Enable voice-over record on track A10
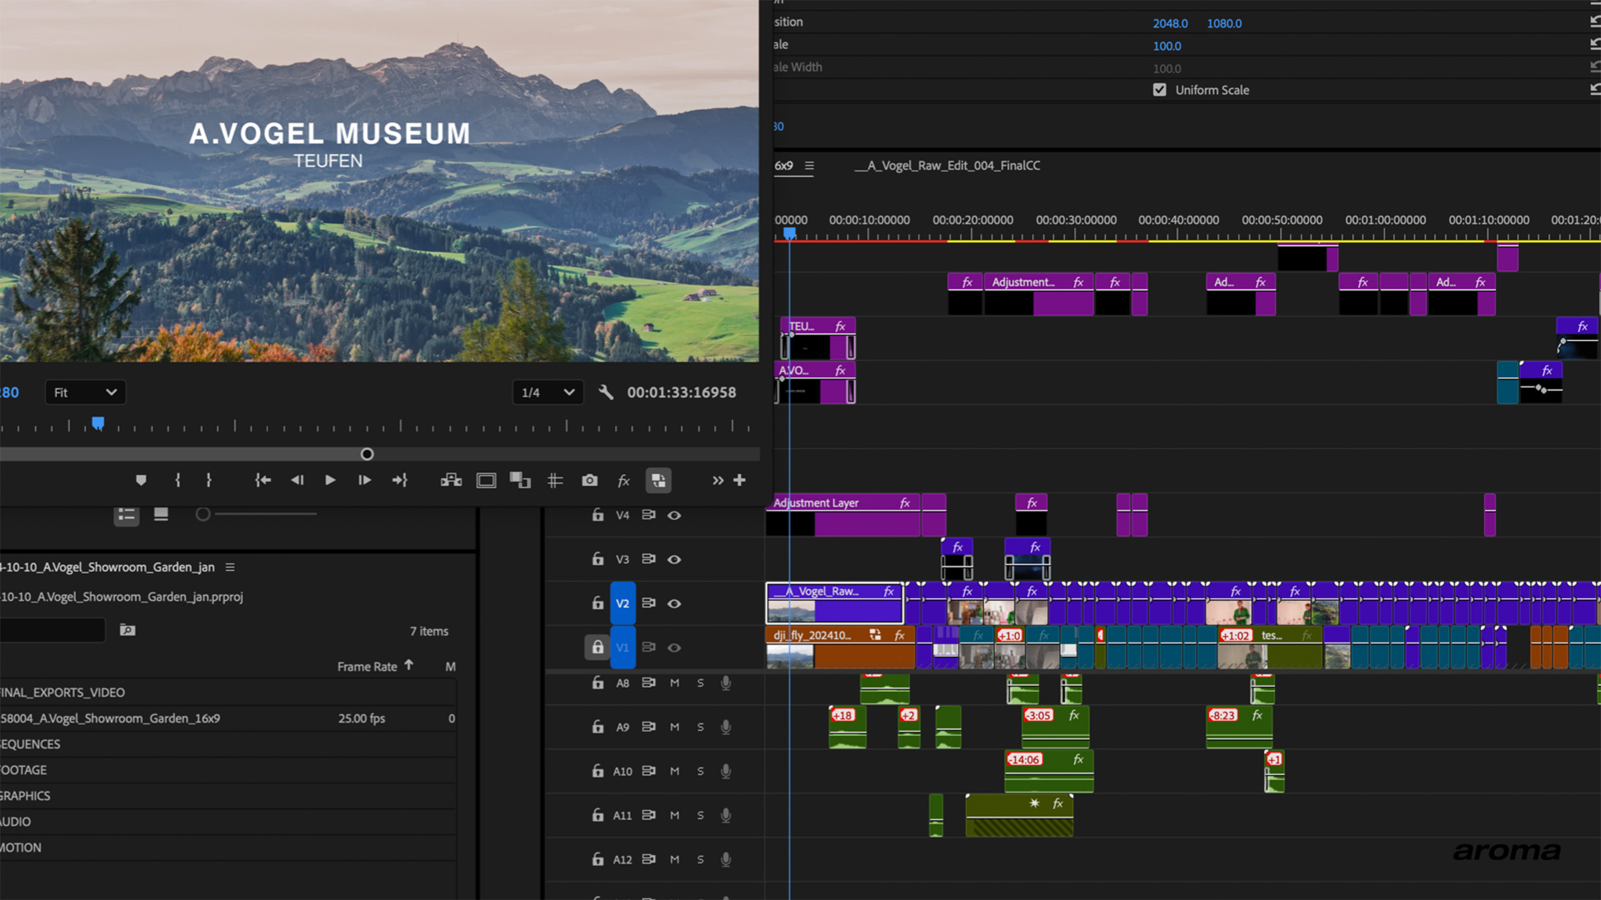Screen dimensions: 1601x900 pos(726,771)
